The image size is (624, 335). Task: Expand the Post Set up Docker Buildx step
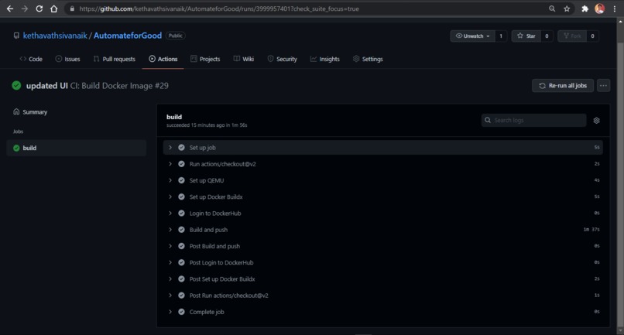click(170, 279)
